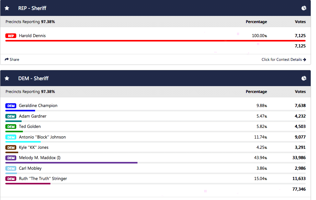The image size is (316, 200).
Task: Click the 3,291 vote count
Action: coord(300,147)
